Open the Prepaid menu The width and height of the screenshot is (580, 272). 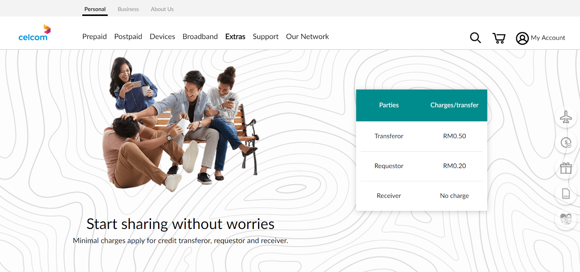click(x=94, y=37)
